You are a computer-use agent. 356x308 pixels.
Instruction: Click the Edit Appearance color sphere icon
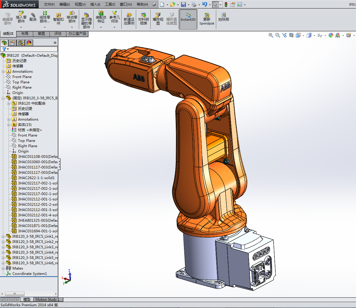click(331, 35)
